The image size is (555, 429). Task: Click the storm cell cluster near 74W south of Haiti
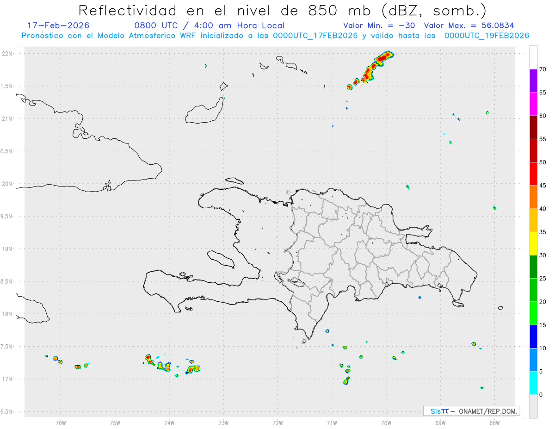point(158,362)
